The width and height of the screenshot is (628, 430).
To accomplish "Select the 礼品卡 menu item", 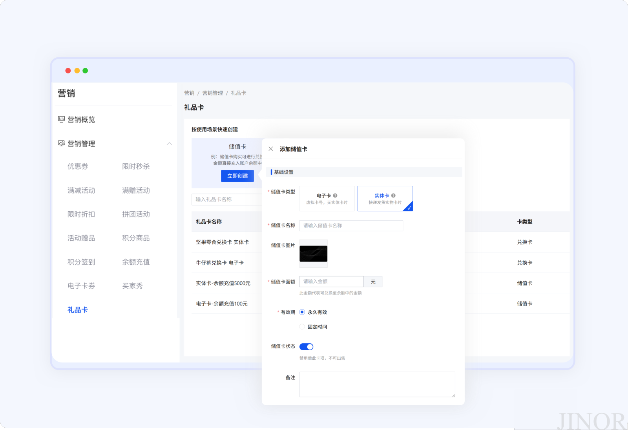I will point(78,310).
